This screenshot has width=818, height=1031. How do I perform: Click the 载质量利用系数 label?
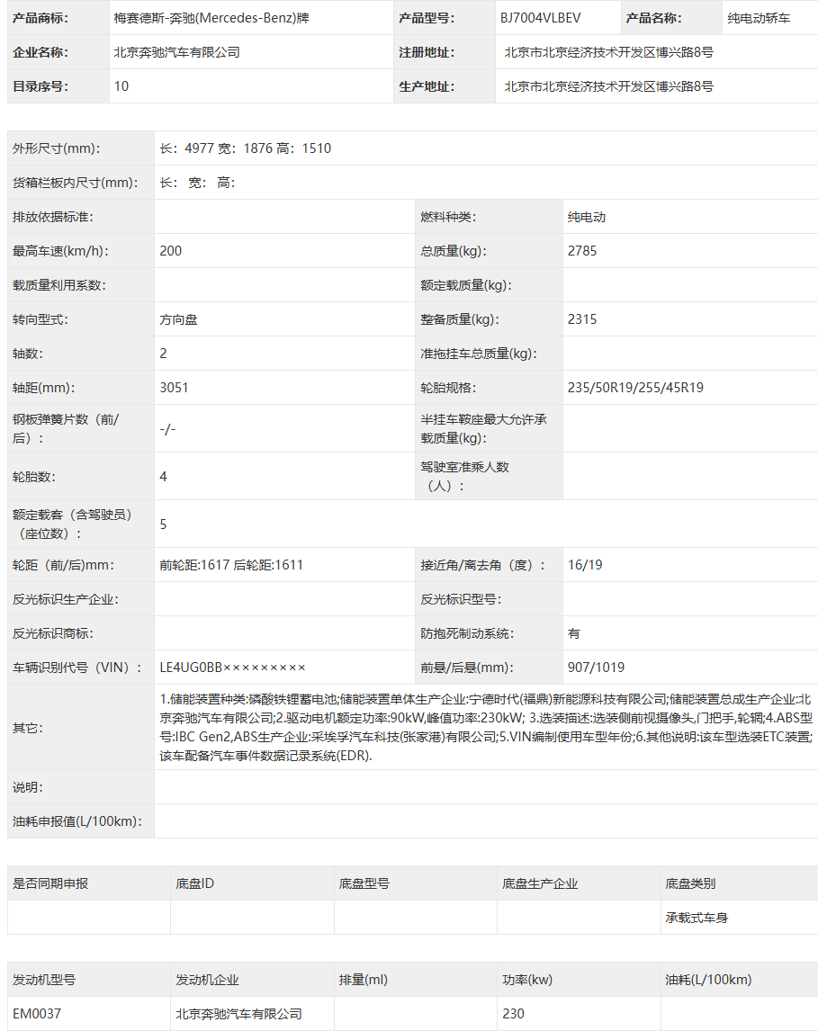tap(59, 284)
